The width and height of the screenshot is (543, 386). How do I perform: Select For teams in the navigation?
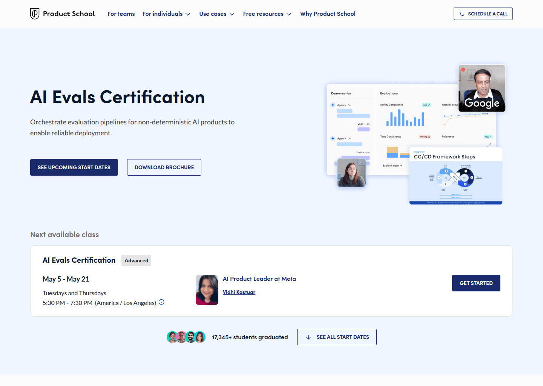coord(121,14)
